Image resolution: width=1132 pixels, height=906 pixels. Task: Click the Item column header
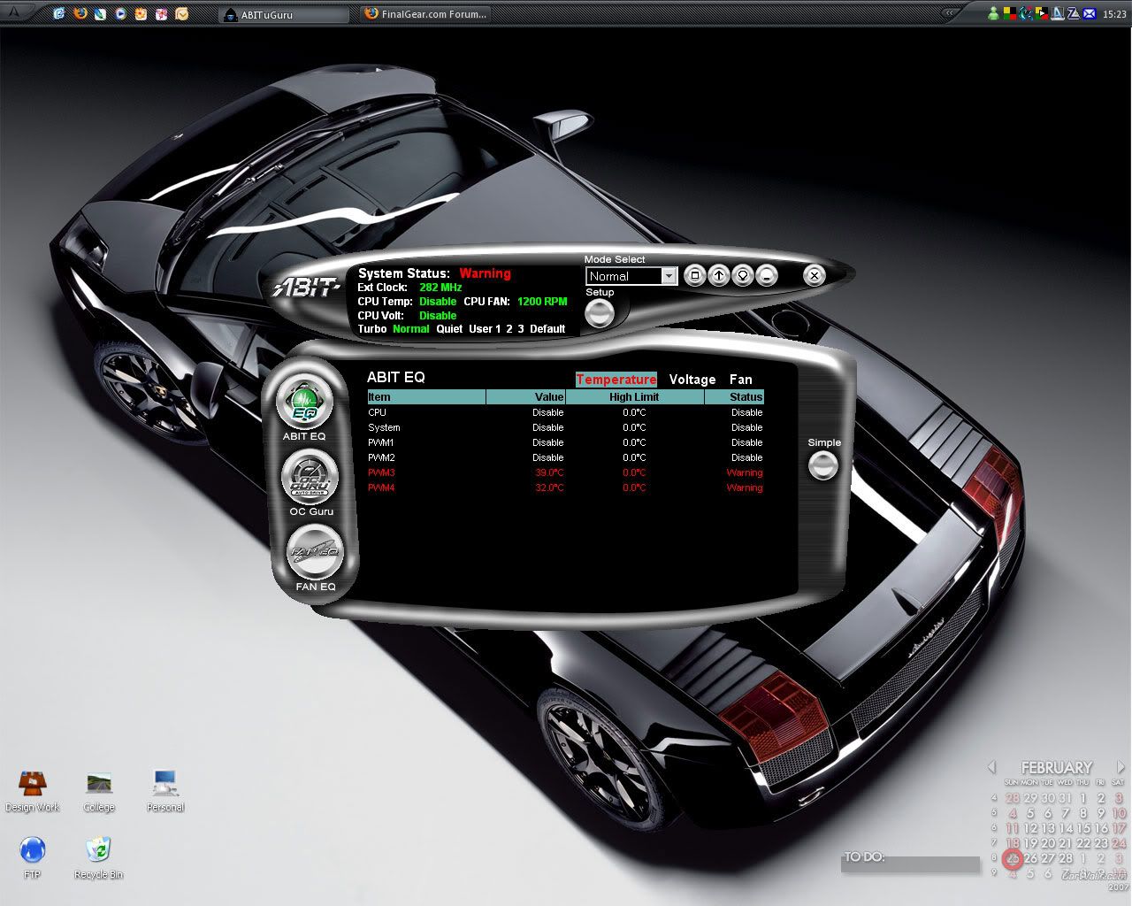426,397
